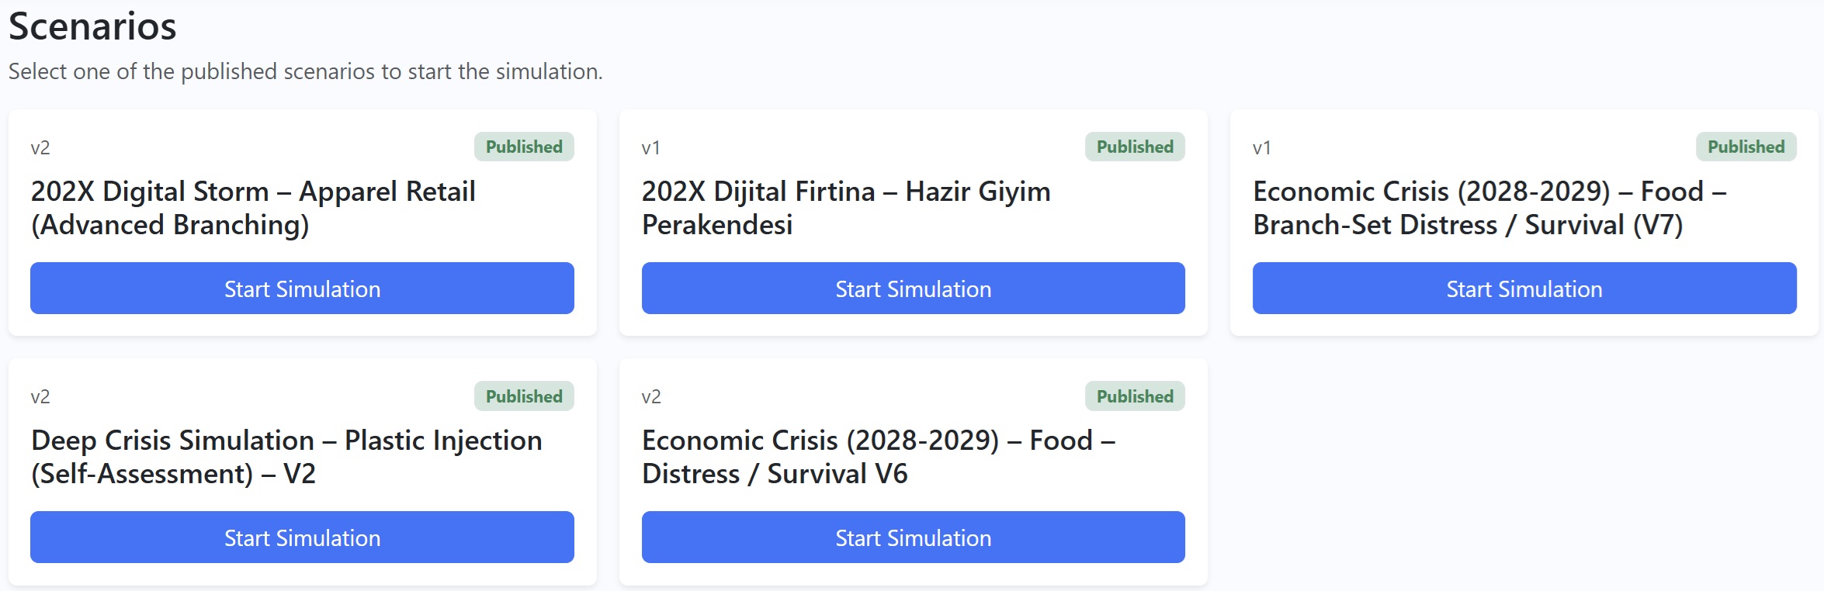Image resolution: width=1824 pixels, height=591 pixels.
Task: Click Published badge on Dijital Firtina card
Action: pyautogui.click(x=1135, y=147)
